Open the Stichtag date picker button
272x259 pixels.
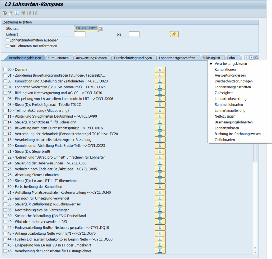coord(101,28)
